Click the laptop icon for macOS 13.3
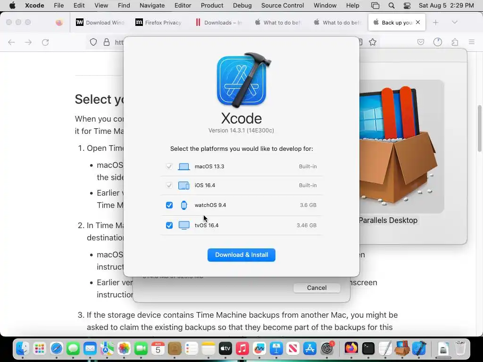483x362 pixels. (x=184, y=166)
